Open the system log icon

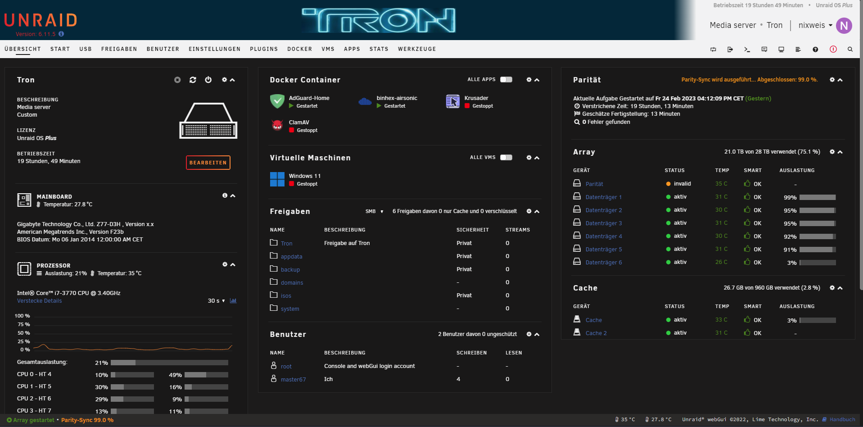pos(798,50)
